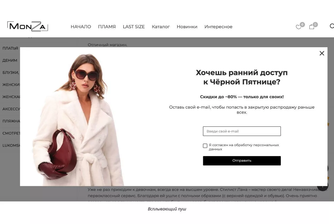Image resolution: width=334 pixels, height=224 pixels.
Task: Tick the personal data consent checkbox
Action: 205,146
